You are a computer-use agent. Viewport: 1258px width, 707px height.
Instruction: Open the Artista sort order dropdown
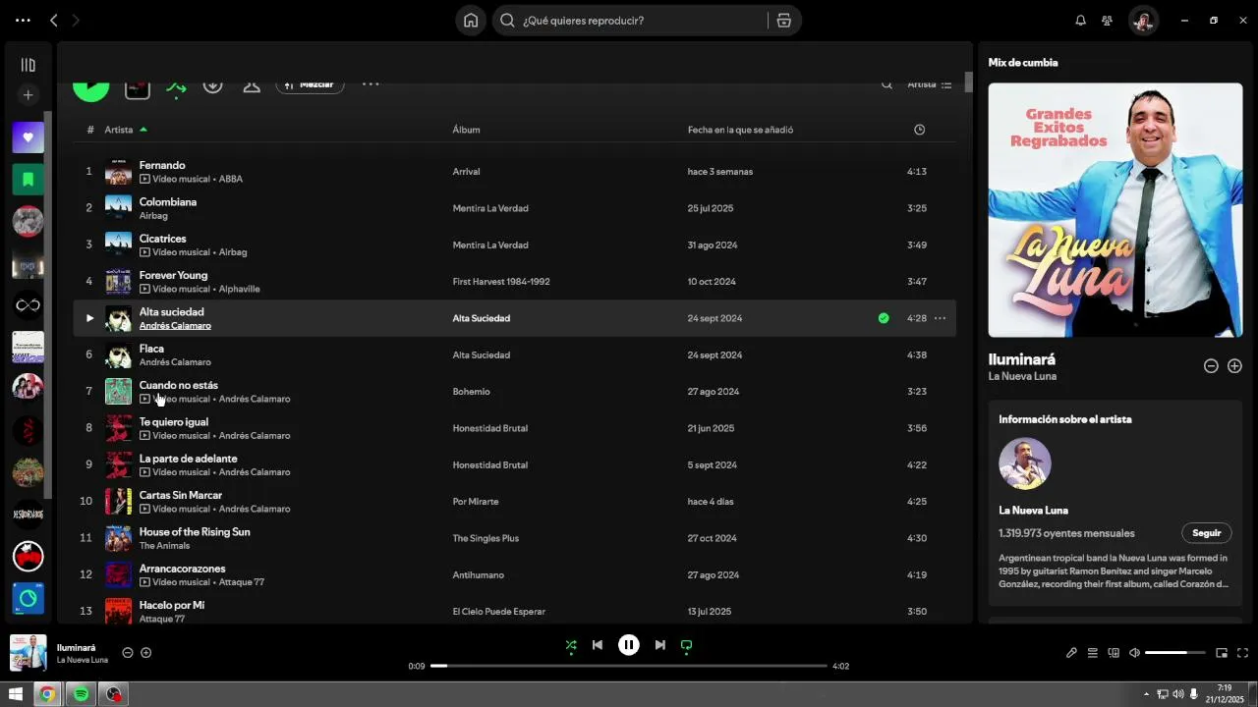(x=929, y=84)
